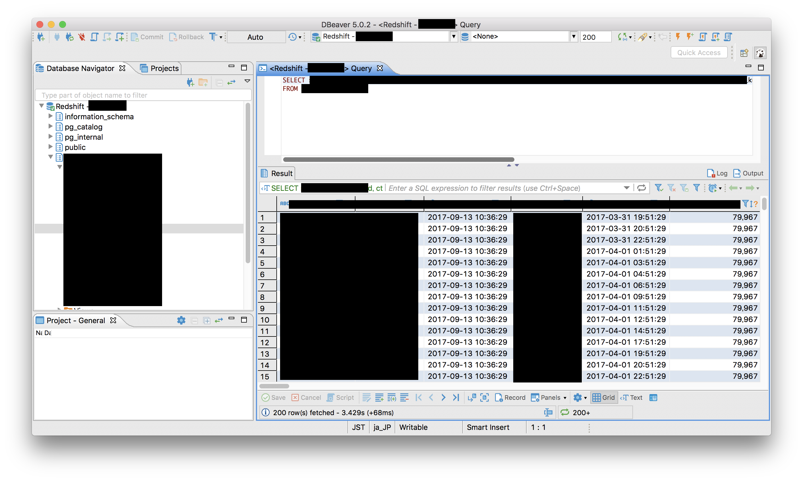This screenshot has width=803, height=481.
Task: Expand the information_schema tree node
Action: click(51, 116)
